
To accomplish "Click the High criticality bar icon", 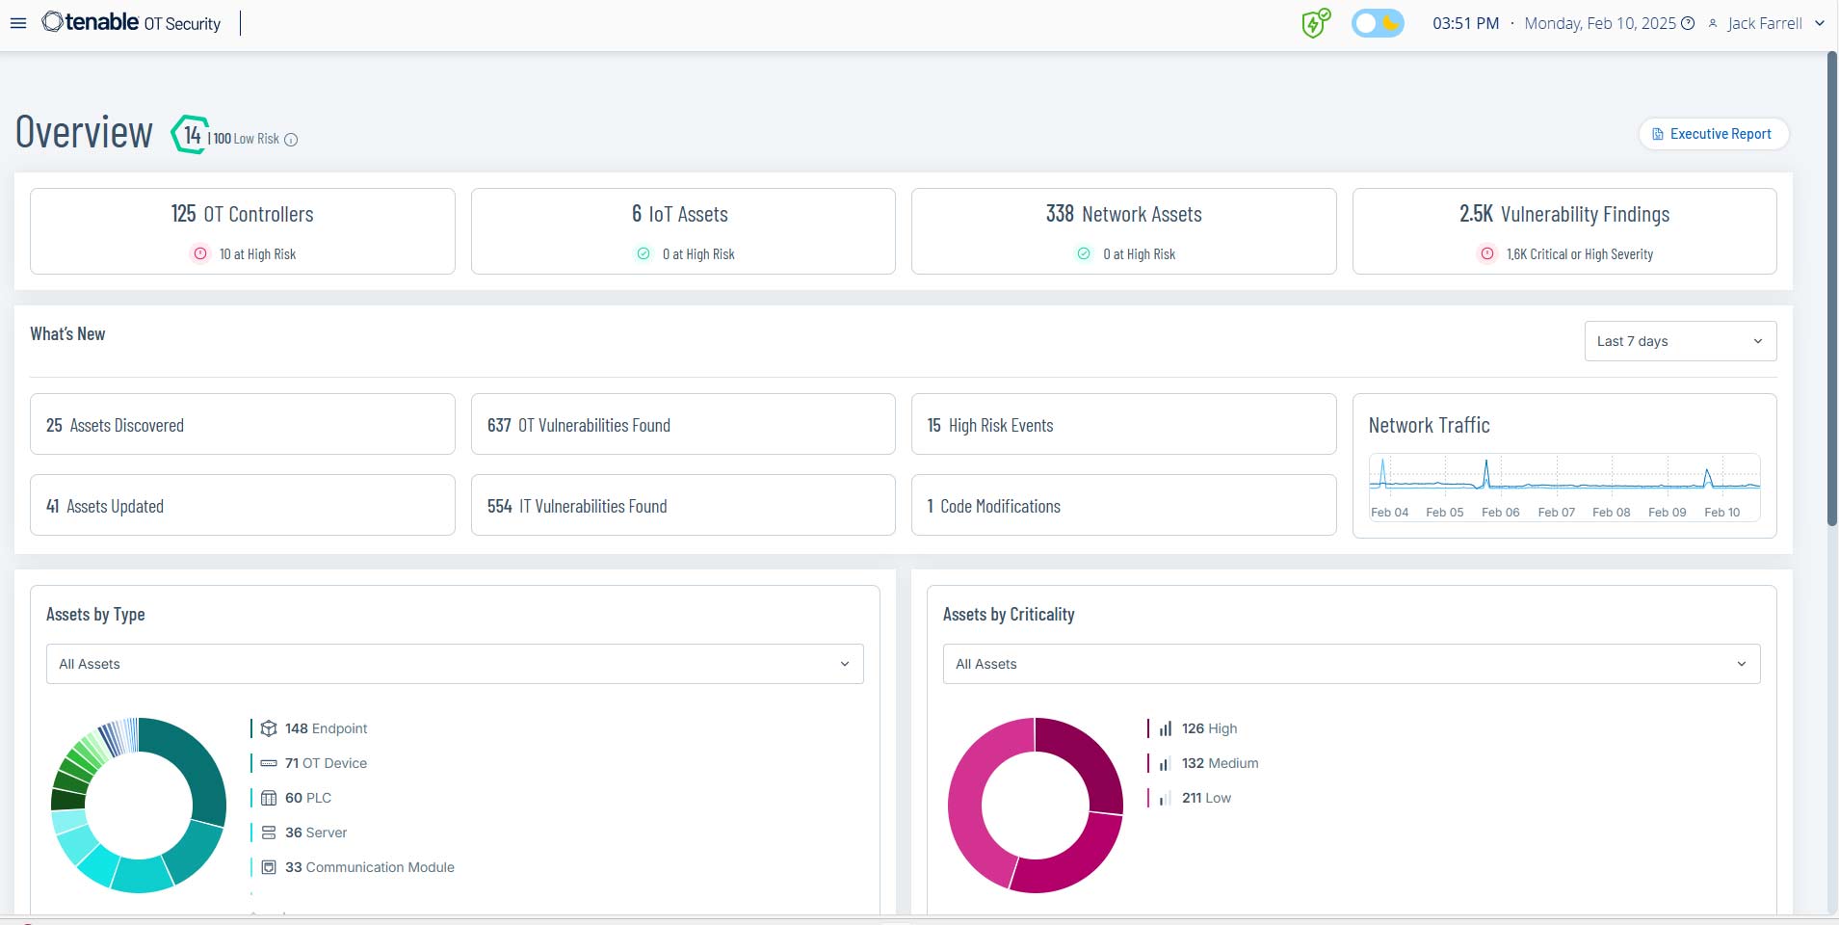I will [x=1166, y=728].
